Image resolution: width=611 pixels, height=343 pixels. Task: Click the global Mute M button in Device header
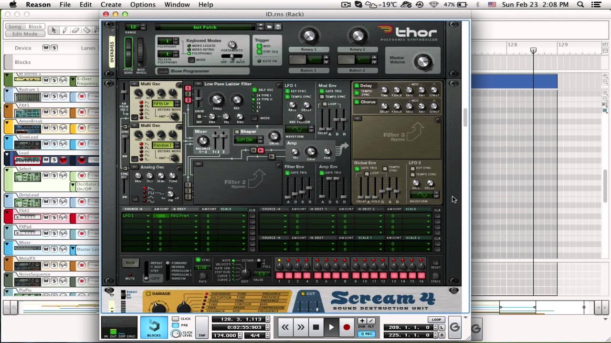click(x=46, y=48)
